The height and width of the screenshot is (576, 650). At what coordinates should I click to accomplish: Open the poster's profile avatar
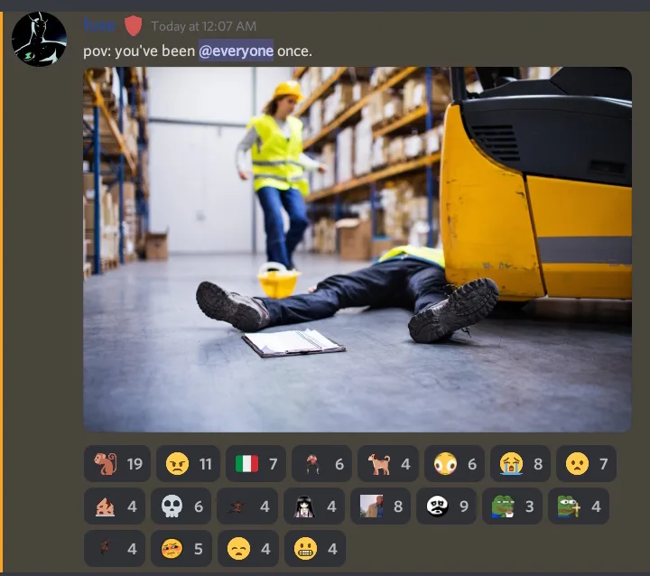point(39,39)
